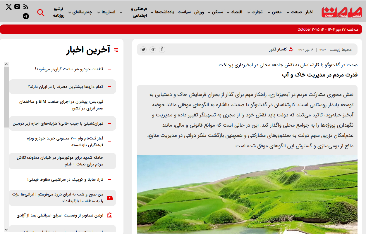Click the menu icon beside آخرین اخبار

(116, 50)
